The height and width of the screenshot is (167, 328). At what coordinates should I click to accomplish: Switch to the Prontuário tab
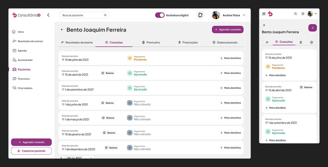click(x=151, y=42)
